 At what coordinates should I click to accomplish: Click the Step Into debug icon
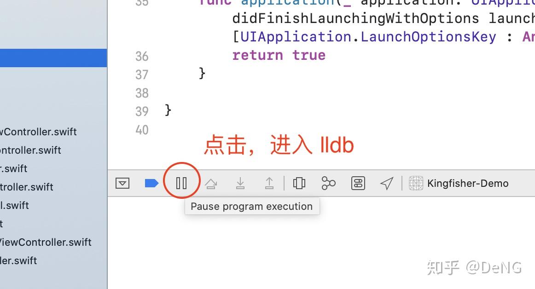[x=240, y=183]
